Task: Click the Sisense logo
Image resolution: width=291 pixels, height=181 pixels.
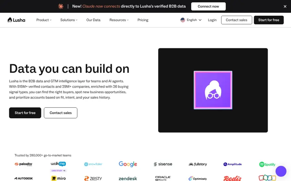Action: pos(163,164)
